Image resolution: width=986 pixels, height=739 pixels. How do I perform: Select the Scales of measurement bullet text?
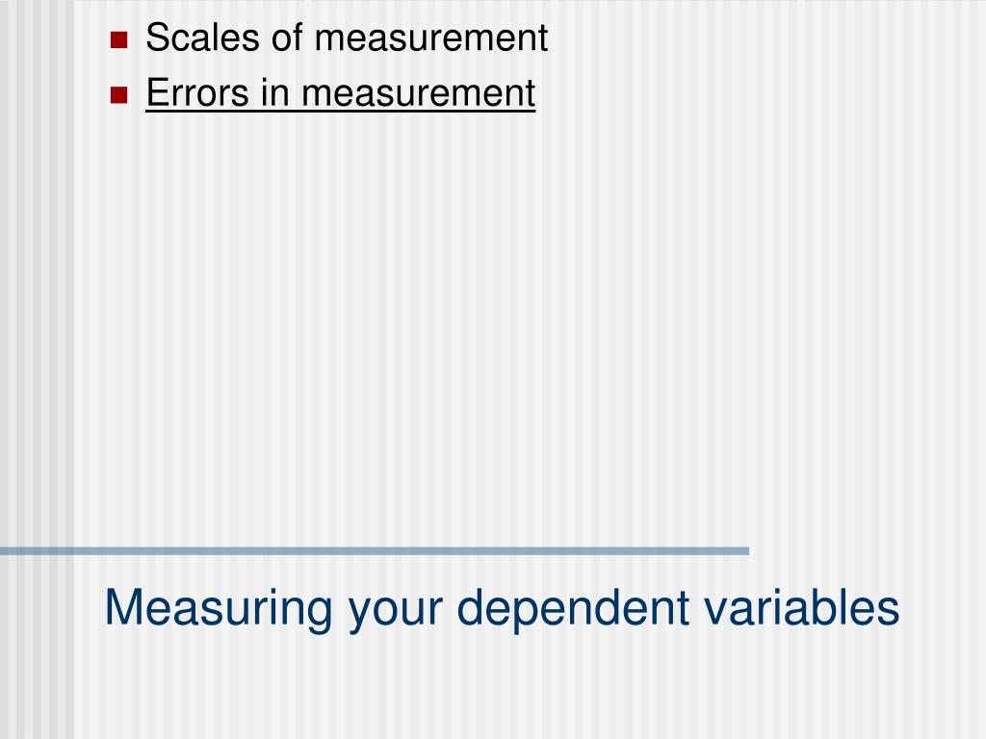point(347,38)
